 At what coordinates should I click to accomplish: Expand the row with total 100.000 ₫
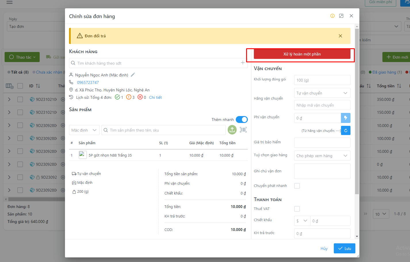click(x=9, y=138)
